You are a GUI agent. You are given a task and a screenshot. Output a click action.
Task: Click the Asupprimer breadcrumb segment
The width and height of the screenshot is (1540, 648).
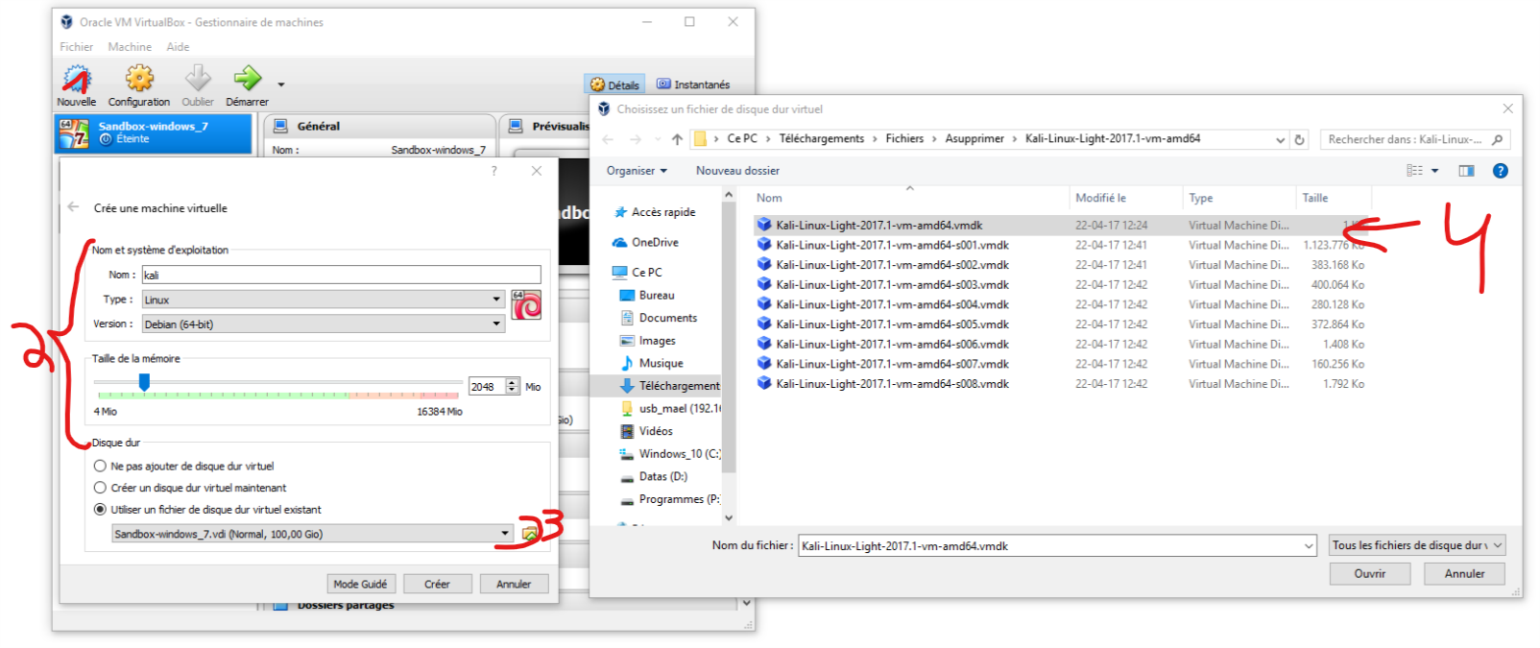coord(975,138)
